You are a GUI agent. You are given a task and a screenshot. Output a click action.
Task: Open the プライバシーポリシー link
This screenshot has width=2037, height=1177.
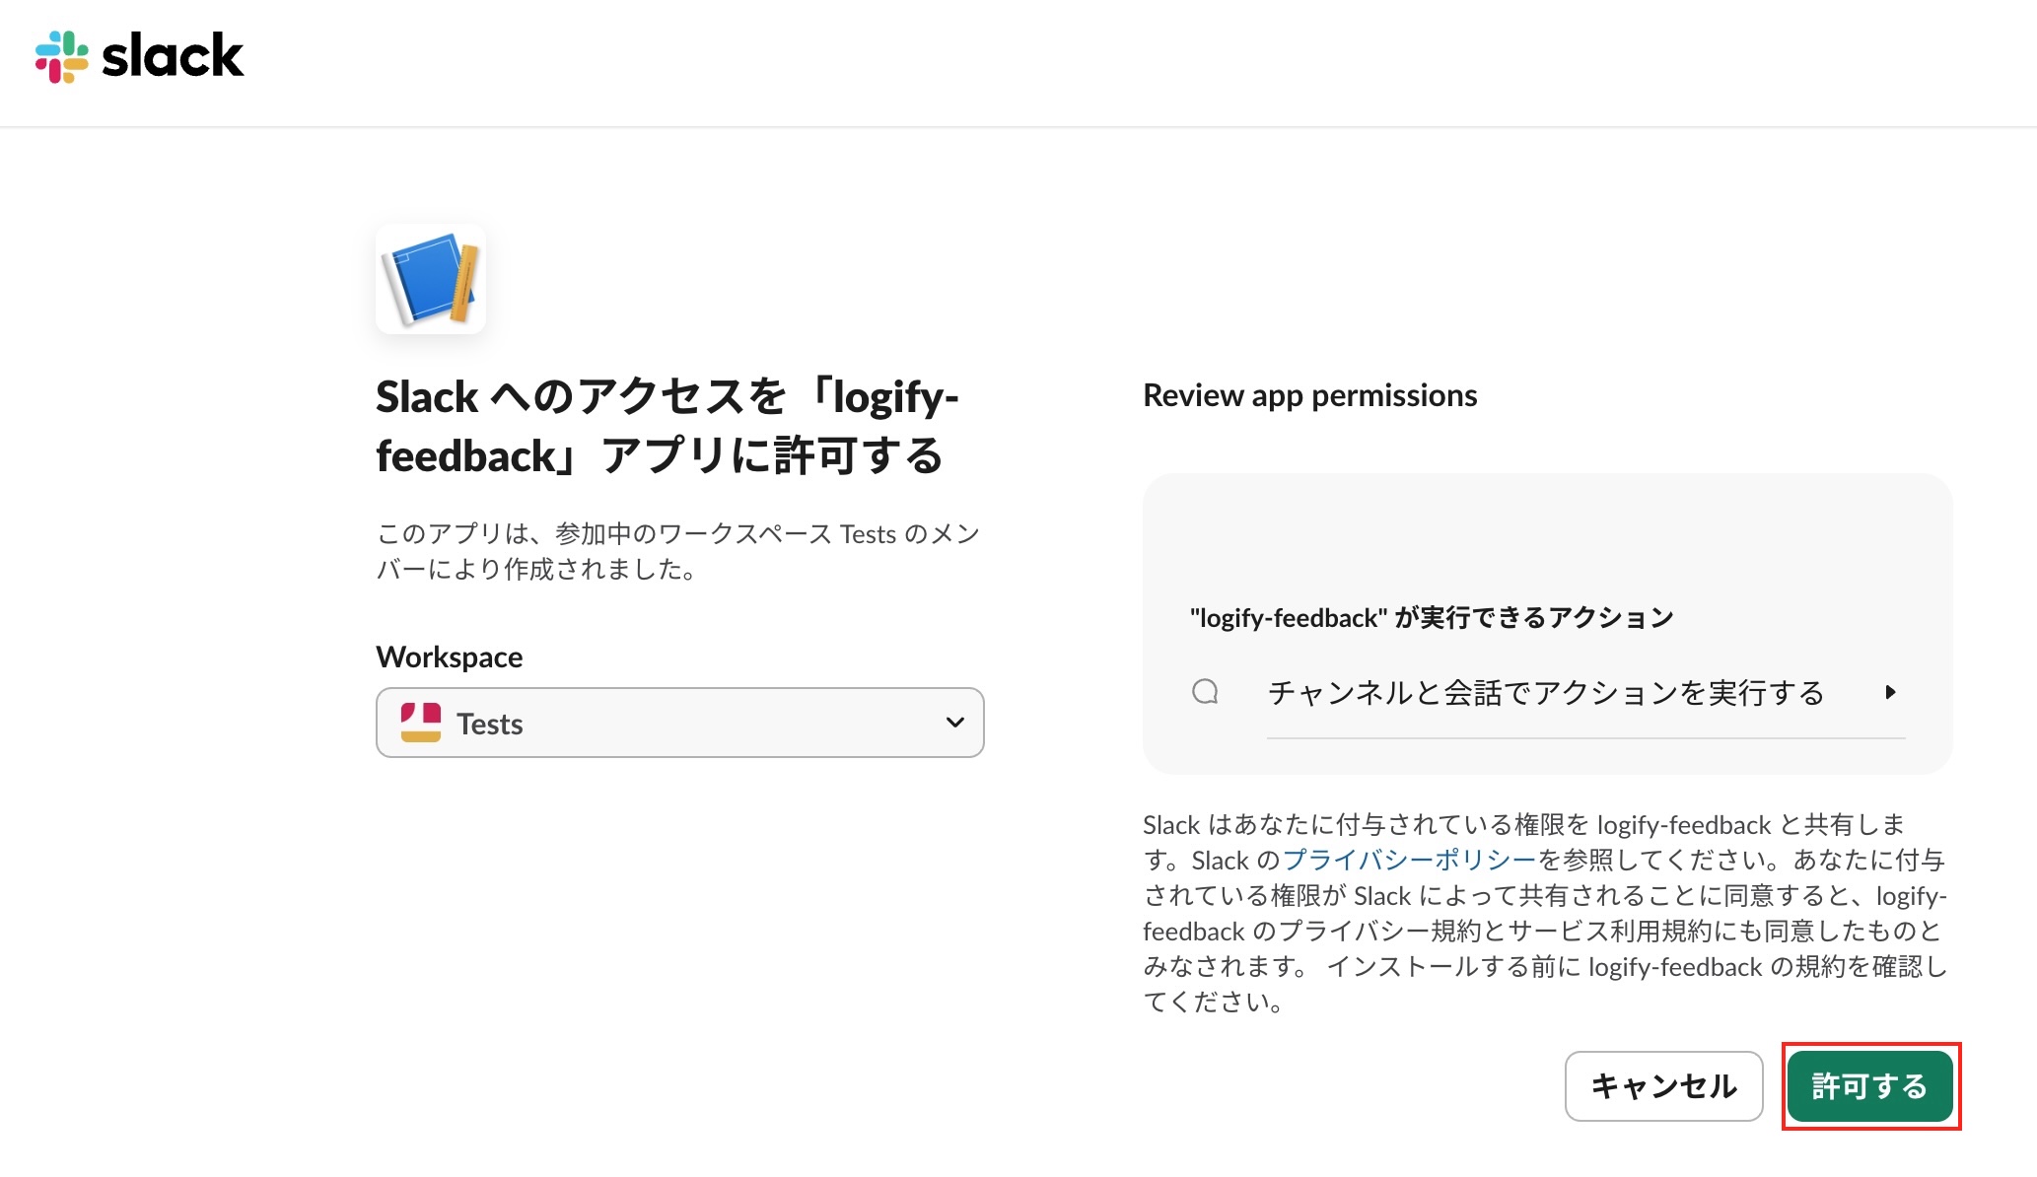coord(1410,861)
